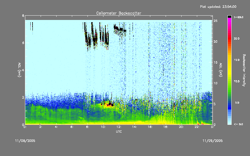Click the "4:" UTC hour tick
The image size is (250, 156).
coord(56,127)
